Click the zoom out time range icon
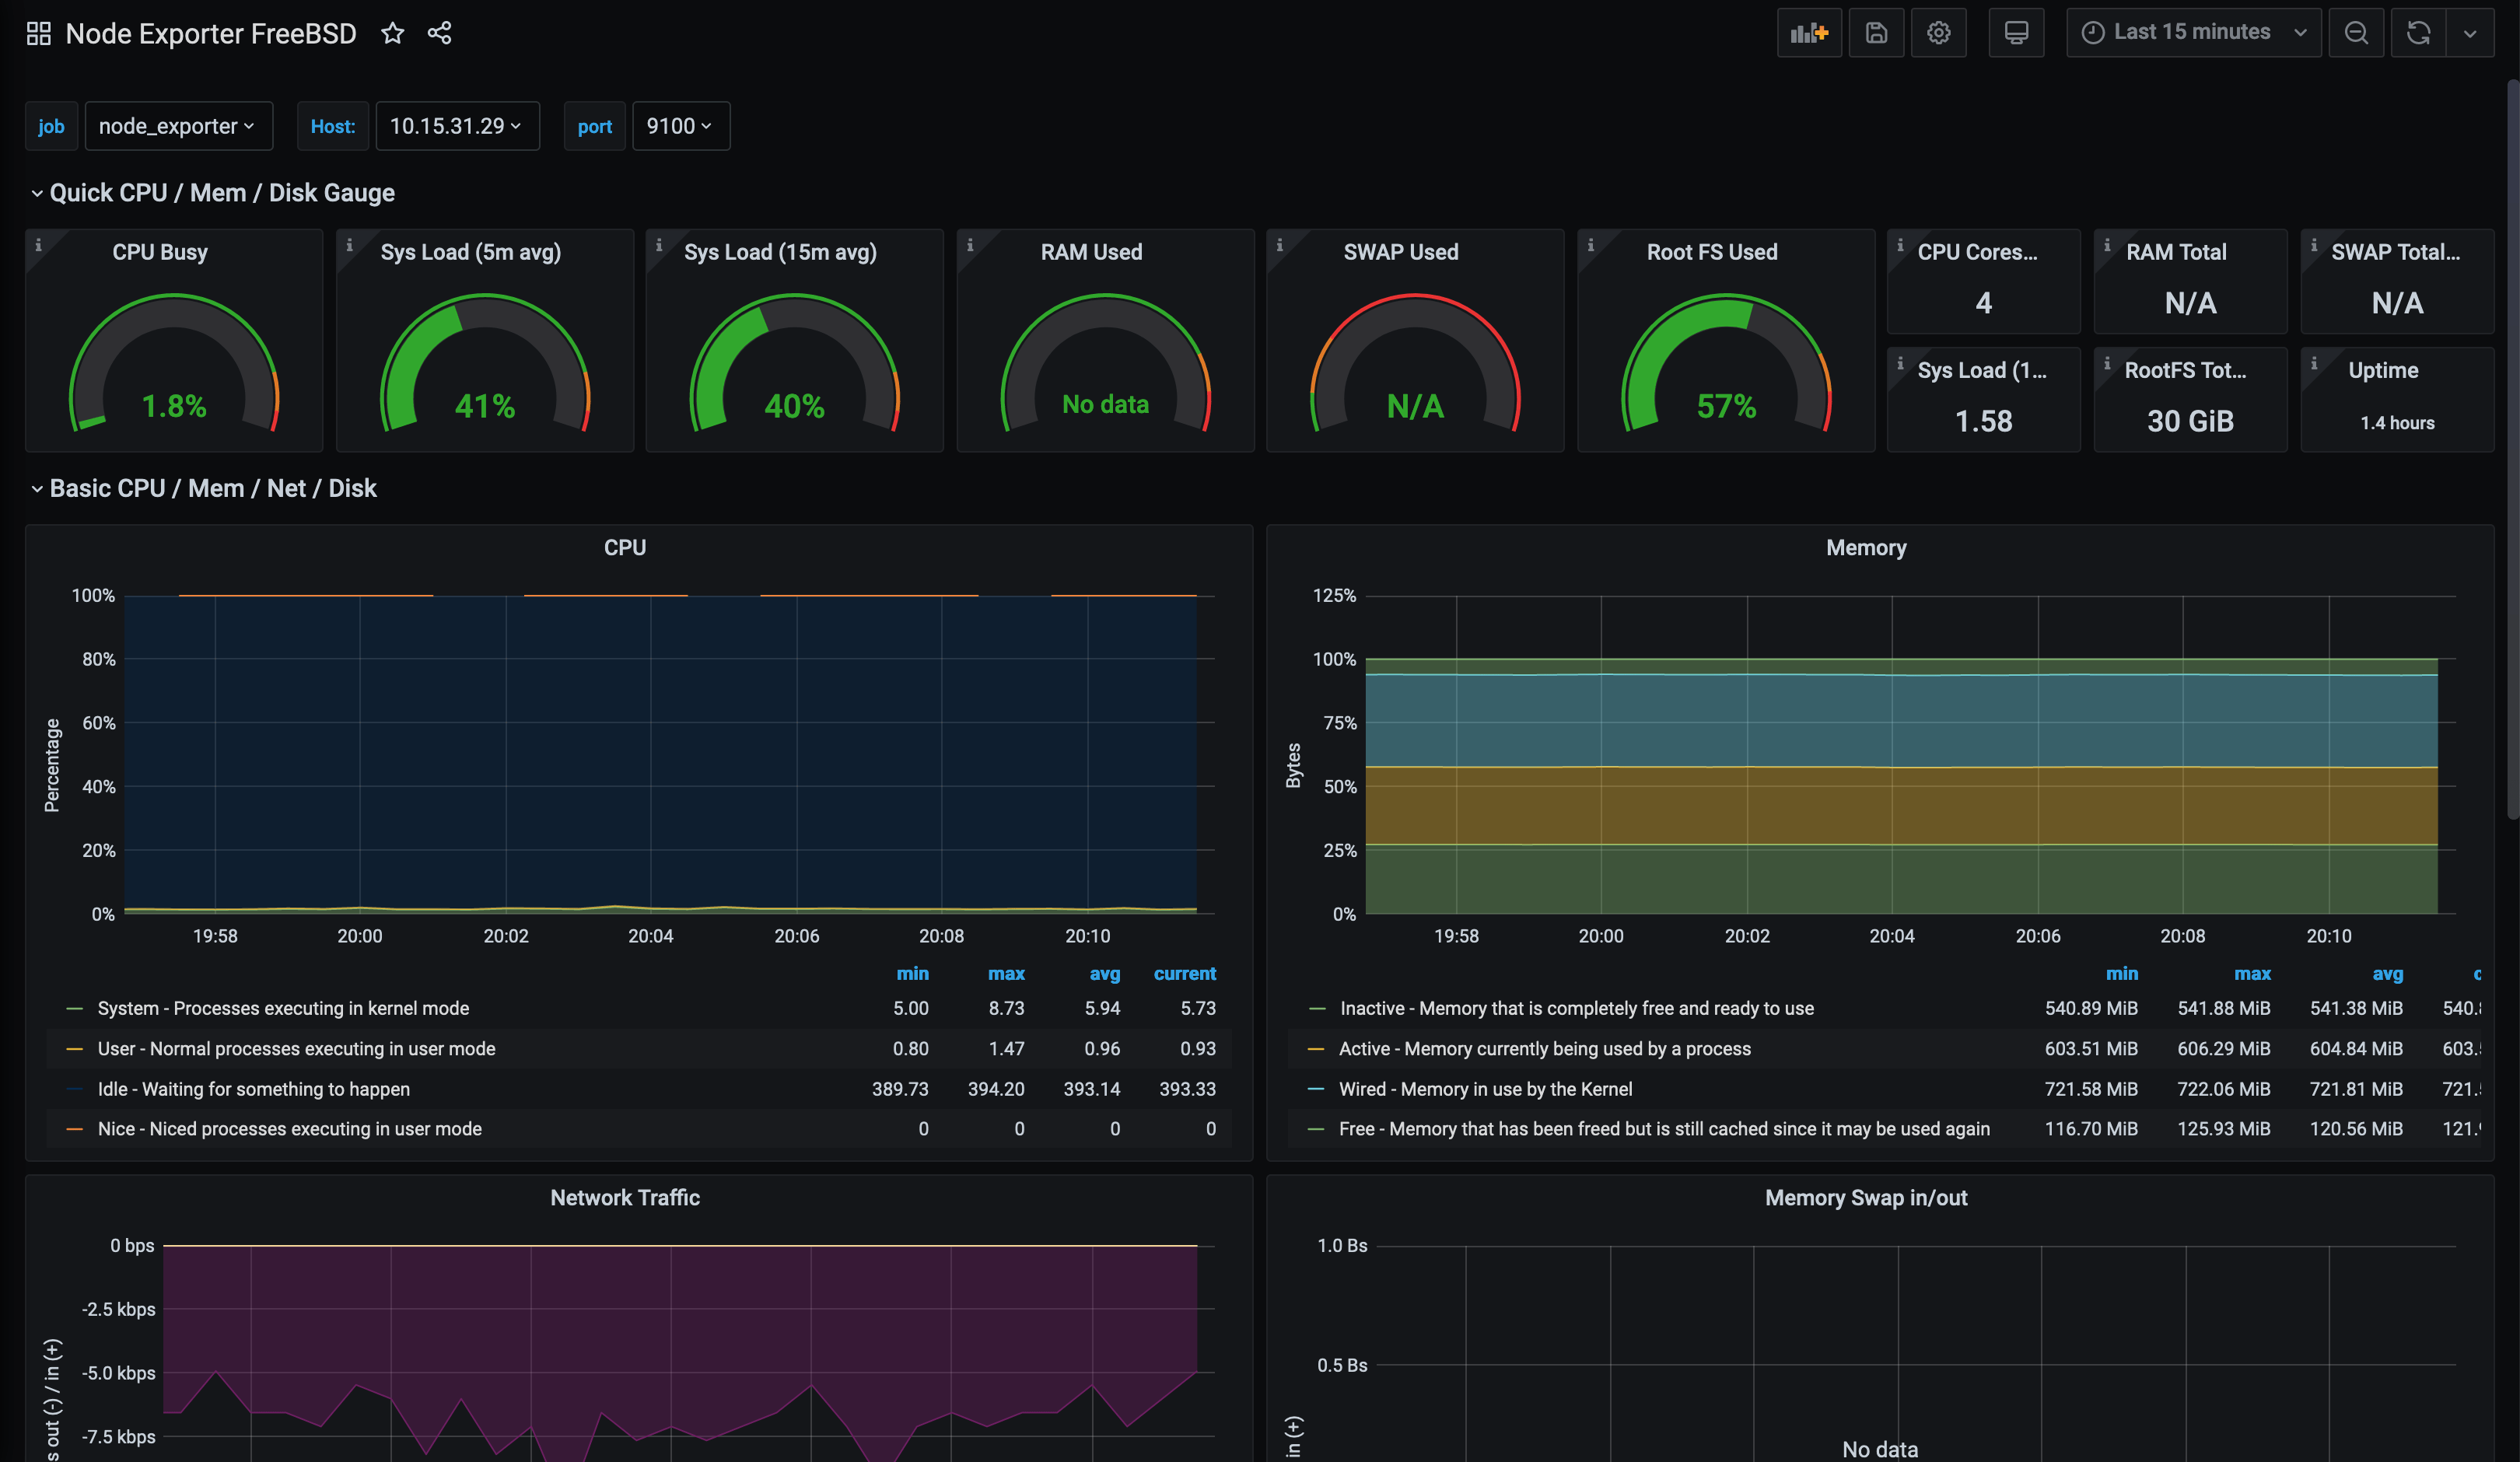 (2355, 33)
